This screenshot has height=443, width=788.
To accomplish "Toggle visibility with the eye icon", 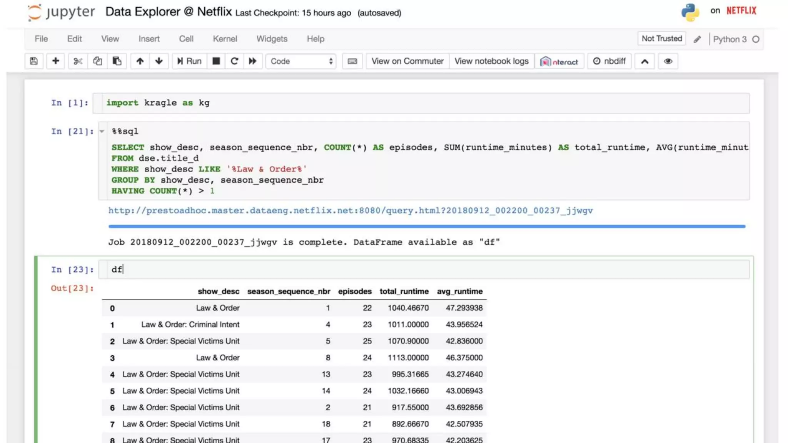I will point(668,61).
